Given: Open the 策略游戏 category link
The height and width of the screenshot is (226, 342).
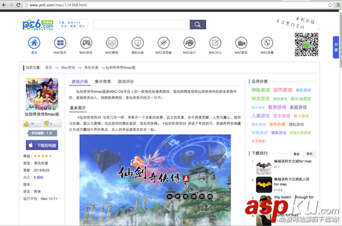Looking at the screenshot, I should pos(279,132).
